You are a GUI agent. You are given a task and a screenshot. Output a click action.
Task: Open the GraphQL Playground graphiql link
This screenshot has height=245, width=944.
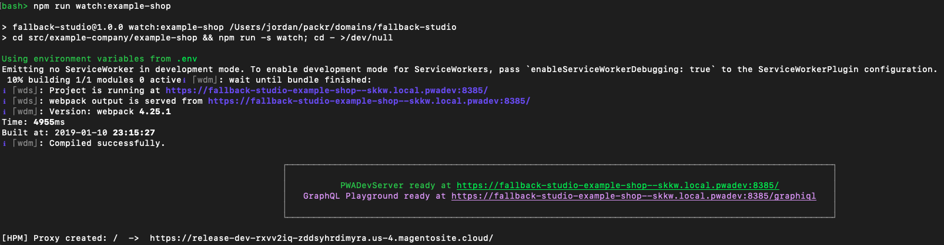coord(633,196)
